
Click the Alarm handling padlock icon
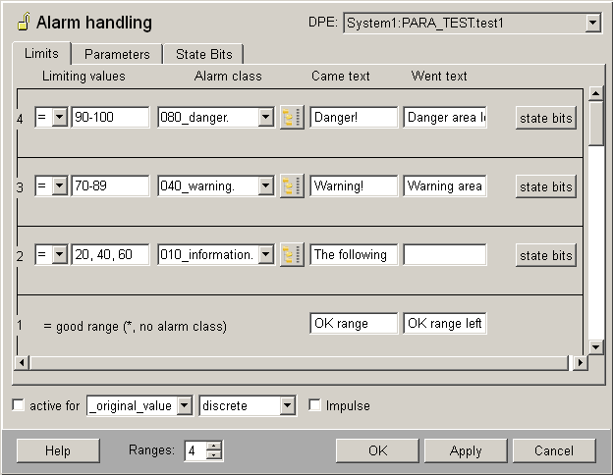[24, 22]
